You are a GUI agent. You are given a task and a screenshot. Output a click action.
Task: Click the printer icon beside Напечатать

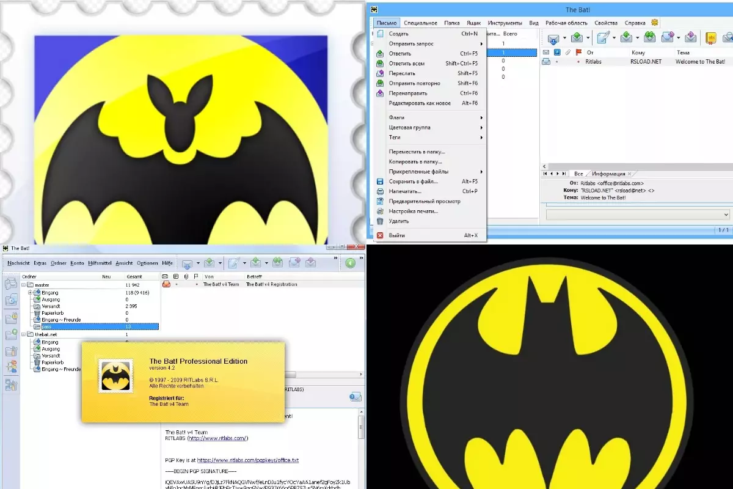pyautogui.click(x=379, y=191)
